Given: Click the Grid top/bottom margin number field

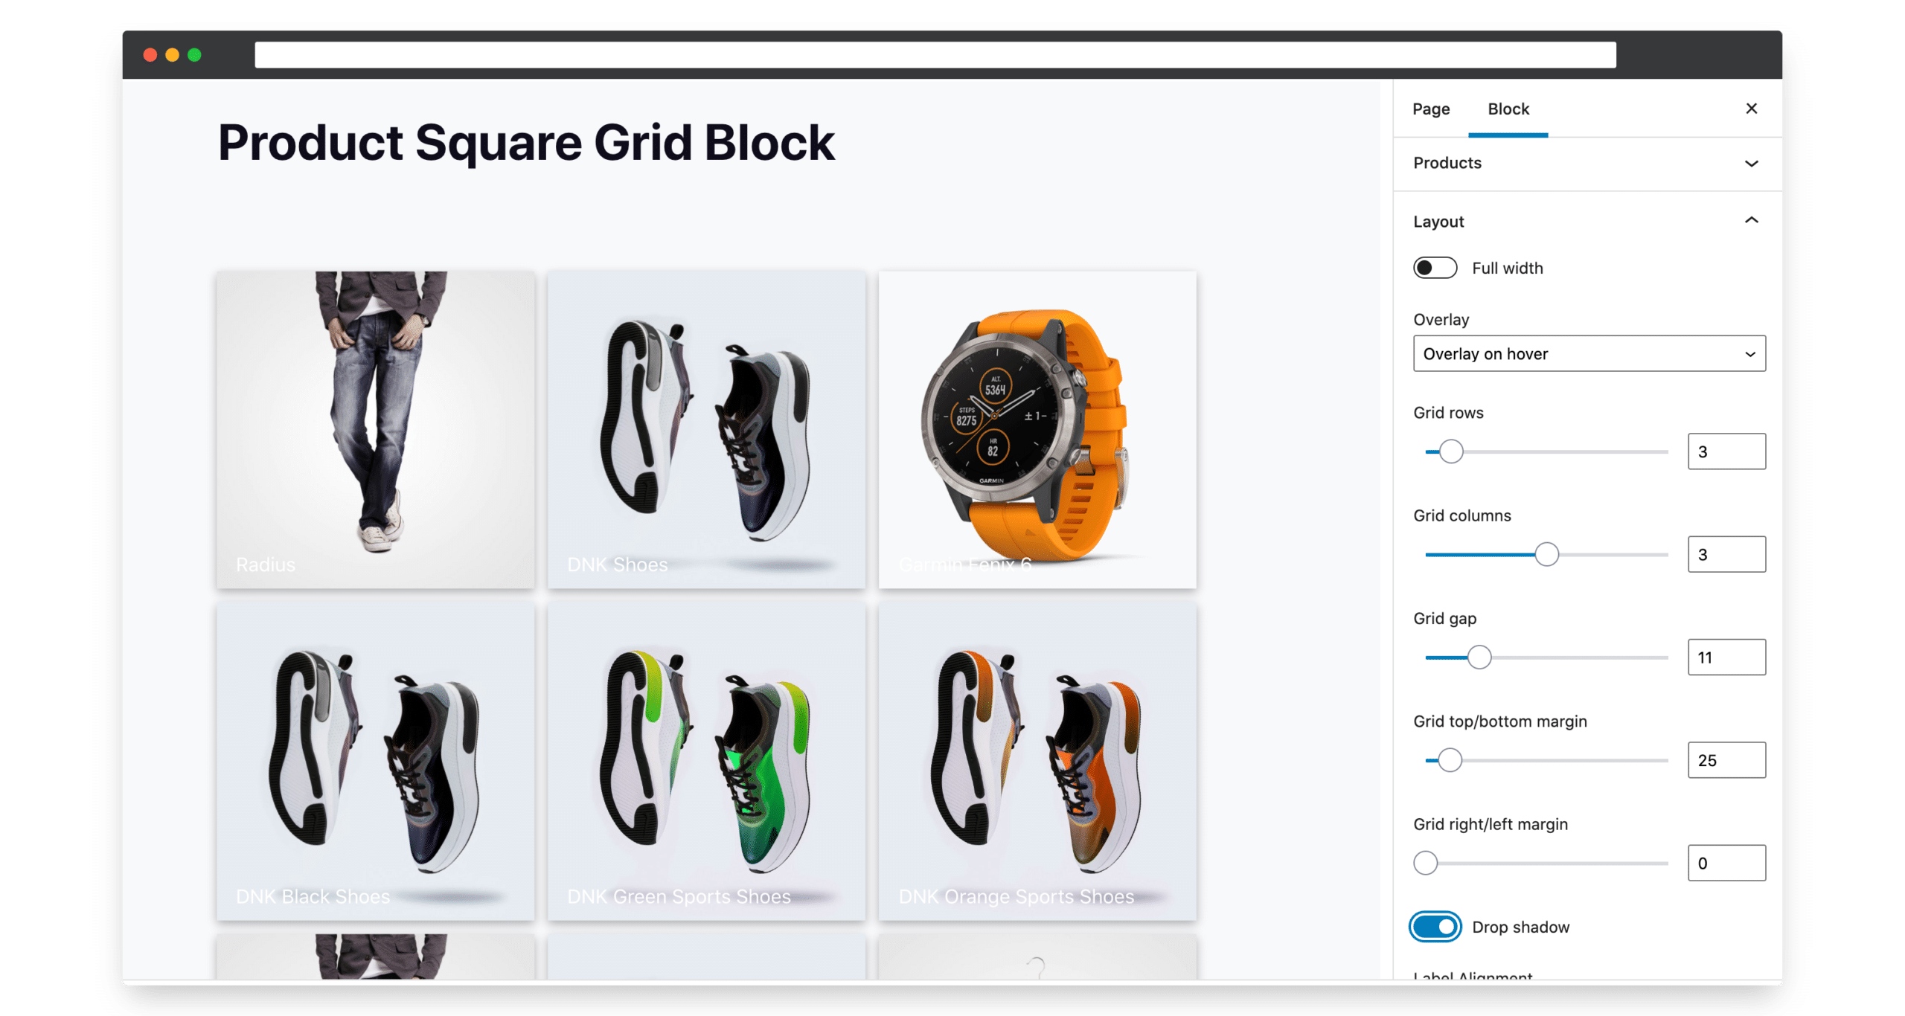Looking at the screenshot, I should [x=1725, y=759].
